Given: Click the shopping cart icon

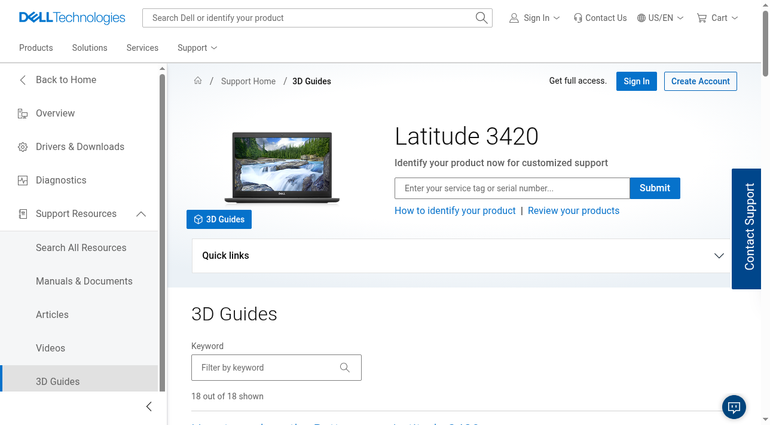Looking at the screenshot, I should click(702, 18).
